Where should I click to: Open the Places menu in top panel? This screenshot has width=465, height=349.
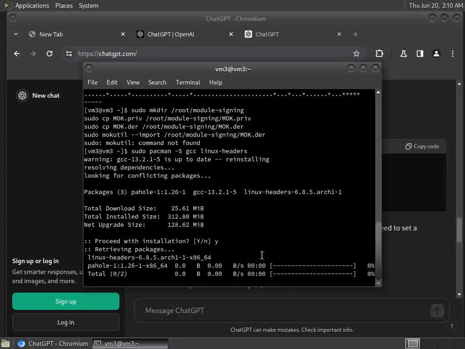pyautogui.click(x=64, y=5)
